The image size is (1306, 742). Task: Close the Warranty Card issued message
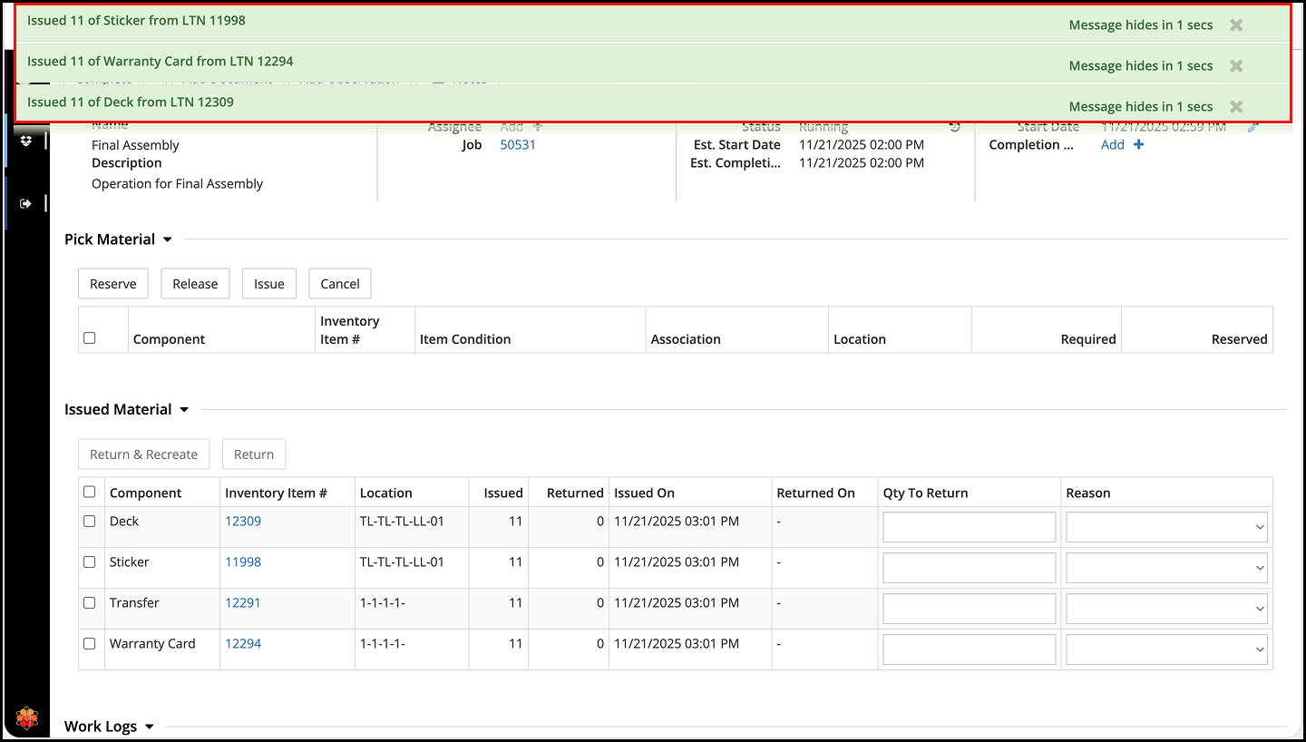click(x=1235, y=66)
